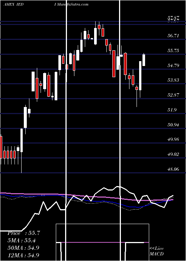Click the last white candlestick on the right

144,60
